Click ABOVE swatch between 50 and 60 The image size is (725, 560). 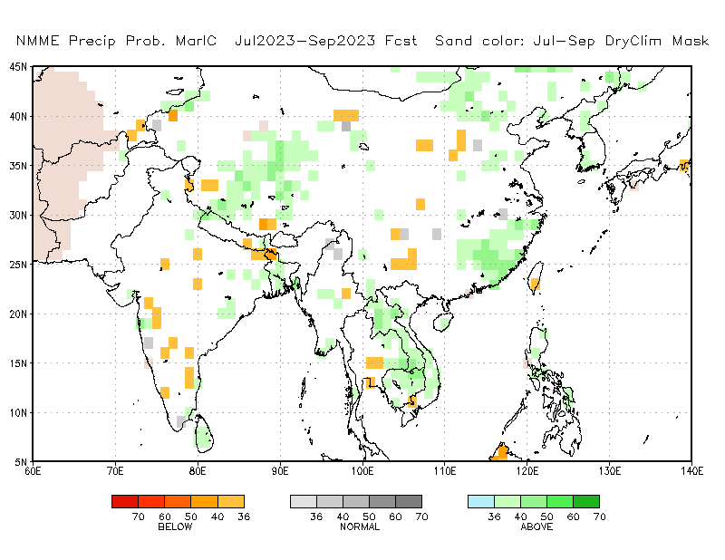560,501
